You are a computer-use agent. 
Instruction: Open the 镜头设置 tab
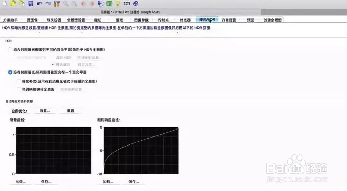click(x=54, y=20)
